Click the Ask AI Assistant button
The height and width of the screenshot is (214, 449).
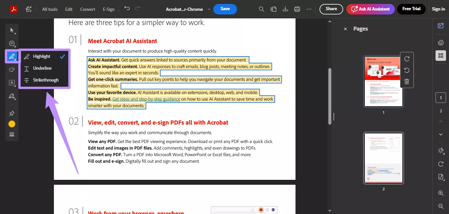(370, 9)
